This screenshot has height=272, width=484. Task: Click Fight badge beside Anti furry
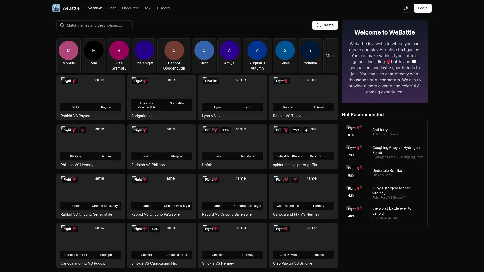pyautogui.click(x=354, y=128)
